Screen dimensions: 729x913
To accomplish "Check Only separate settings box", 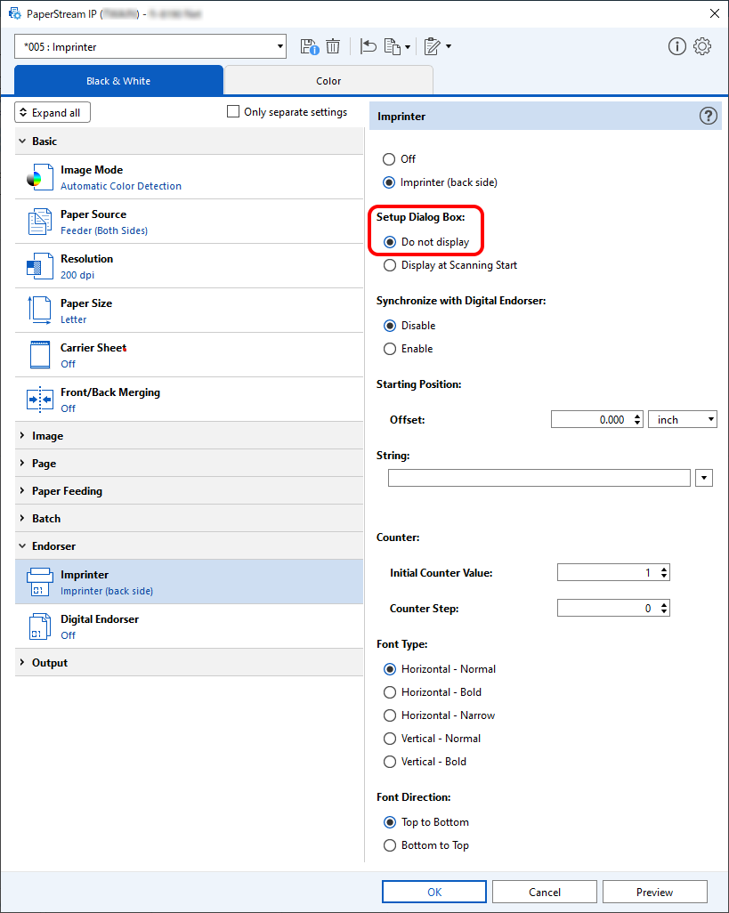I will [x=233, y=112].
